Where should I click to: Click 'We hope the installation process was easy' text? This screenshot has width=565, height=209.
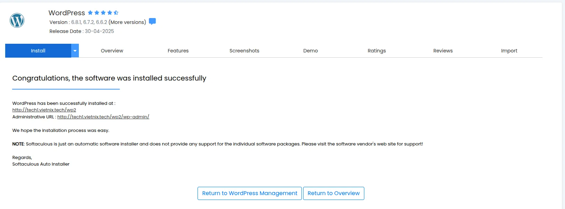(61, 131)
